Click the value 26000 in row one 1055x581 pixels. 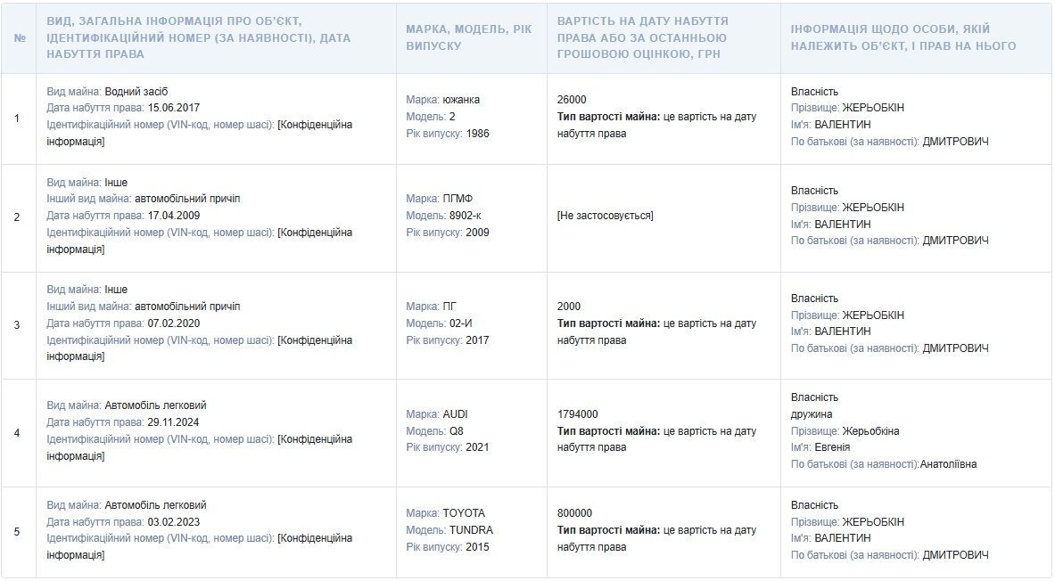click(x=572, y=100)
